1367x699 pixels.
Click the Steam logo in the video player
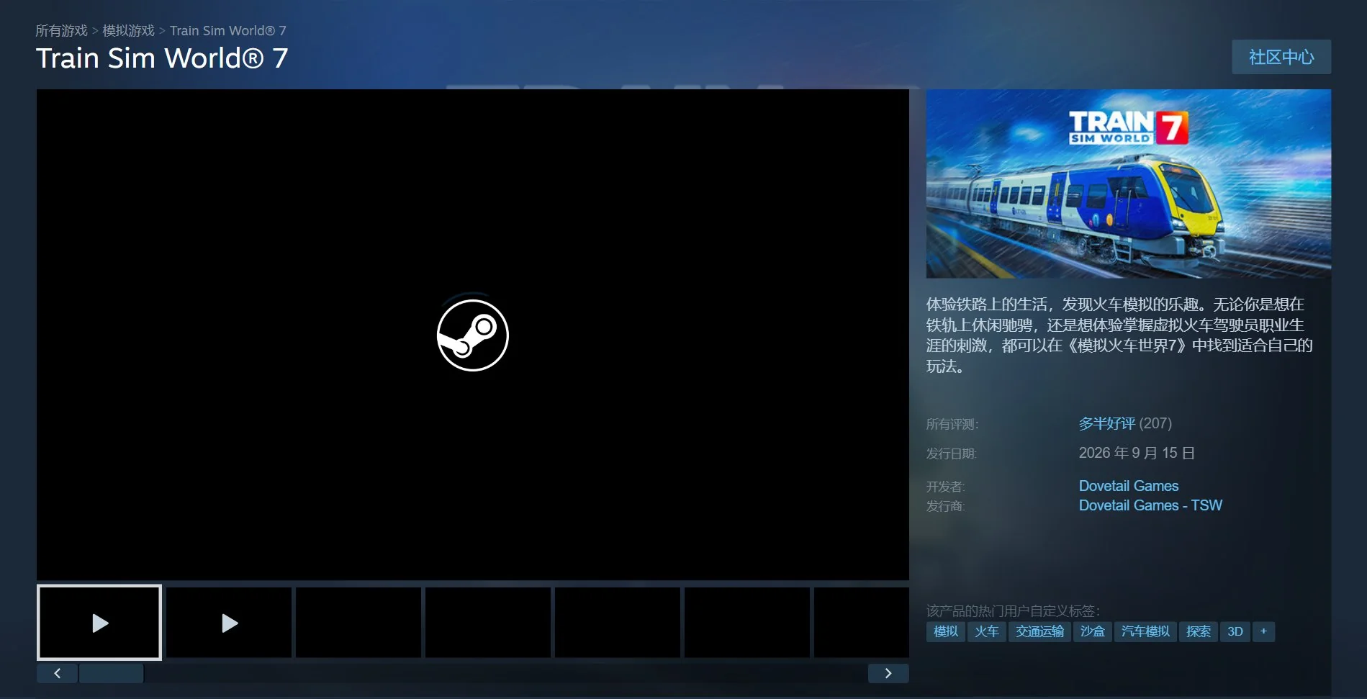click(473, 335)
